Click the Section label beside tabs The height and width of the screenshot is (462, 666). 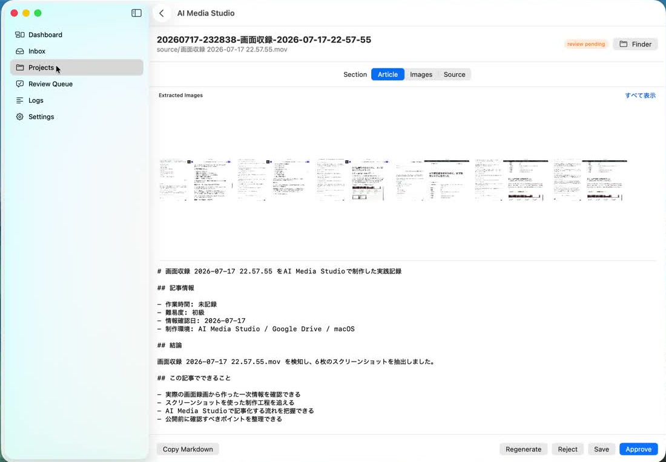click(x=355, y=74)
